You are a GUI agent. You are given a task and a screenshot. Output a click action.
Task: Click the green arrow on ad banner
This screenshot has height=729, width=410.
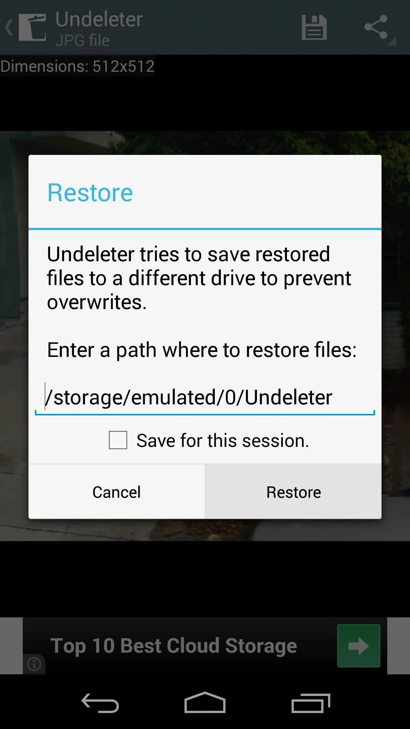click(x=359, y=645)
